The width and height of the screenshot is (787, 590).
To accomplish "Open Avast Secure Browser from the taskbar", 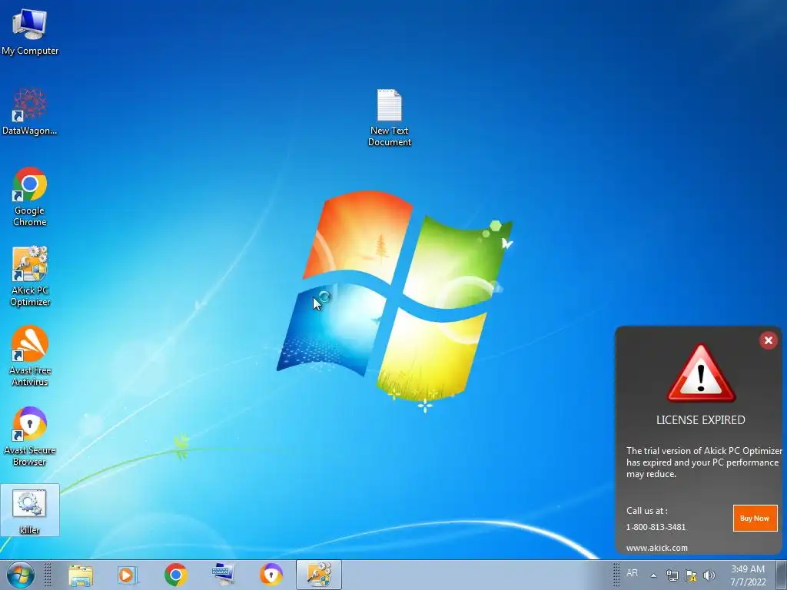I will [x=271, y=575].
